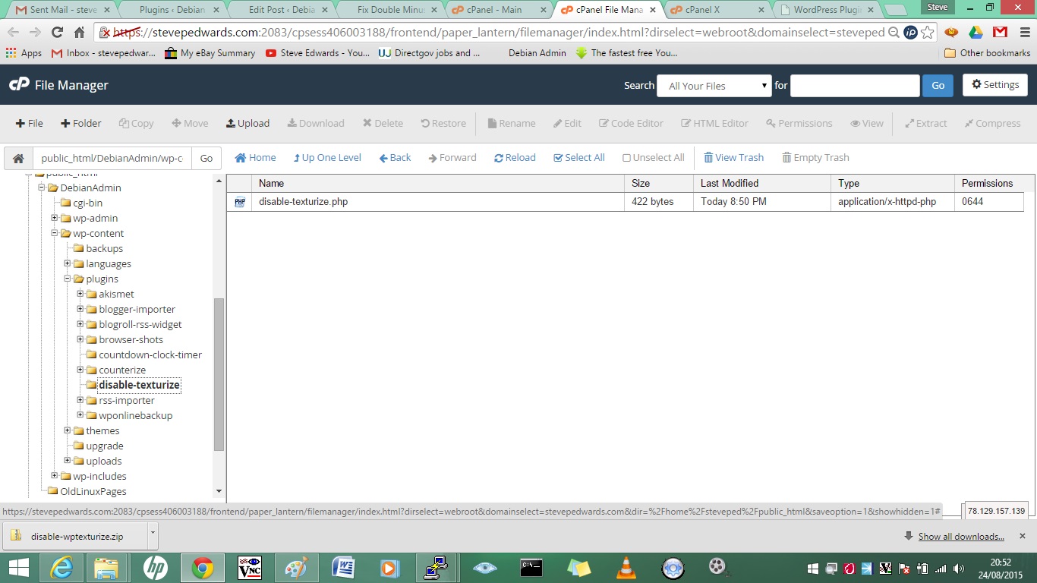Screen dimensions: 1037x583
Task: Click the folder tree vertical scrollbar
Action: pos(219,372)
